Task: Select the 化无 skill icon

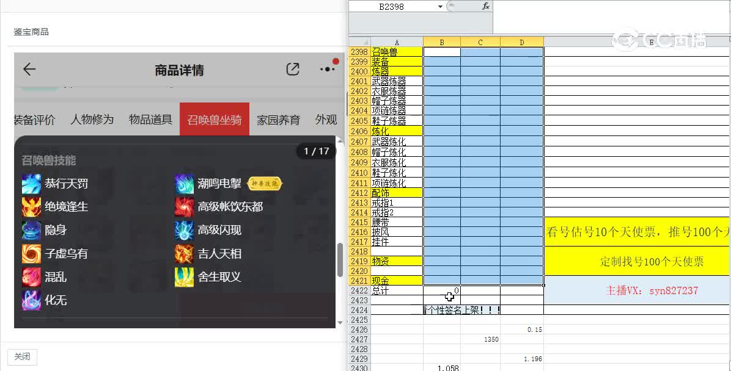Action: pos(31,300)
